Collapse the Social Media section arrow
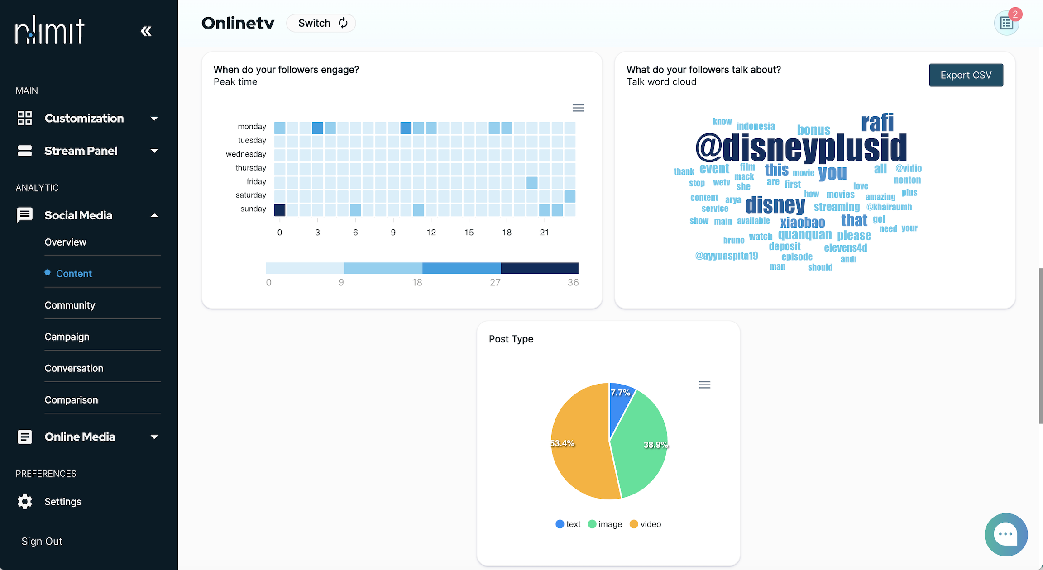1043x570 pixels. coord(154,215)
